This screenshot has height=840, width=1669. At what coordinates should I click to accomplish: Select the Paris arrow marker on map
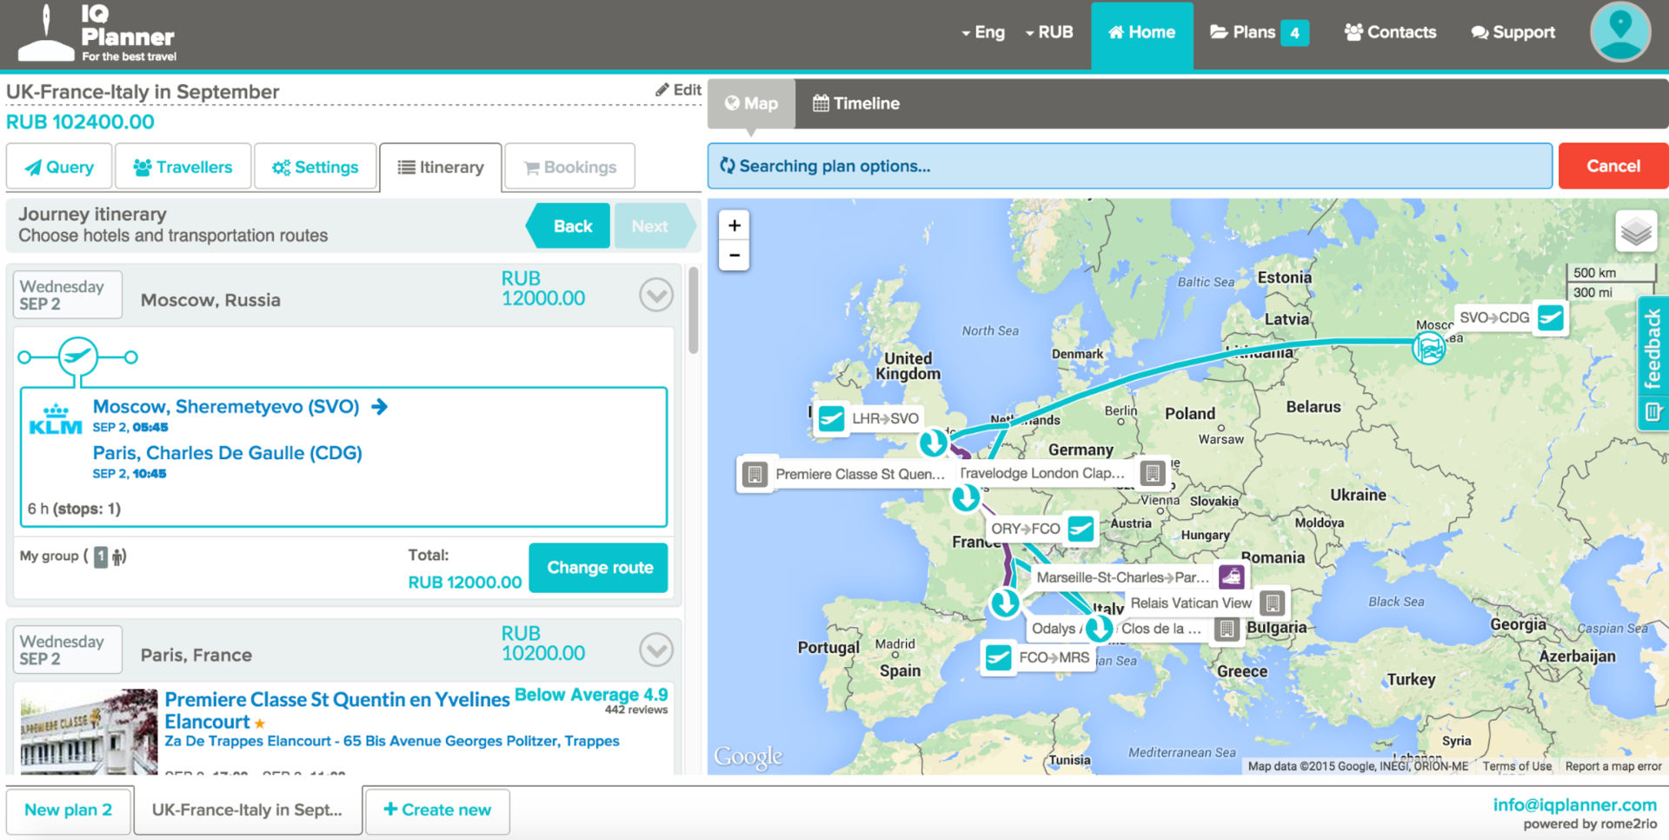pos(965,498)
